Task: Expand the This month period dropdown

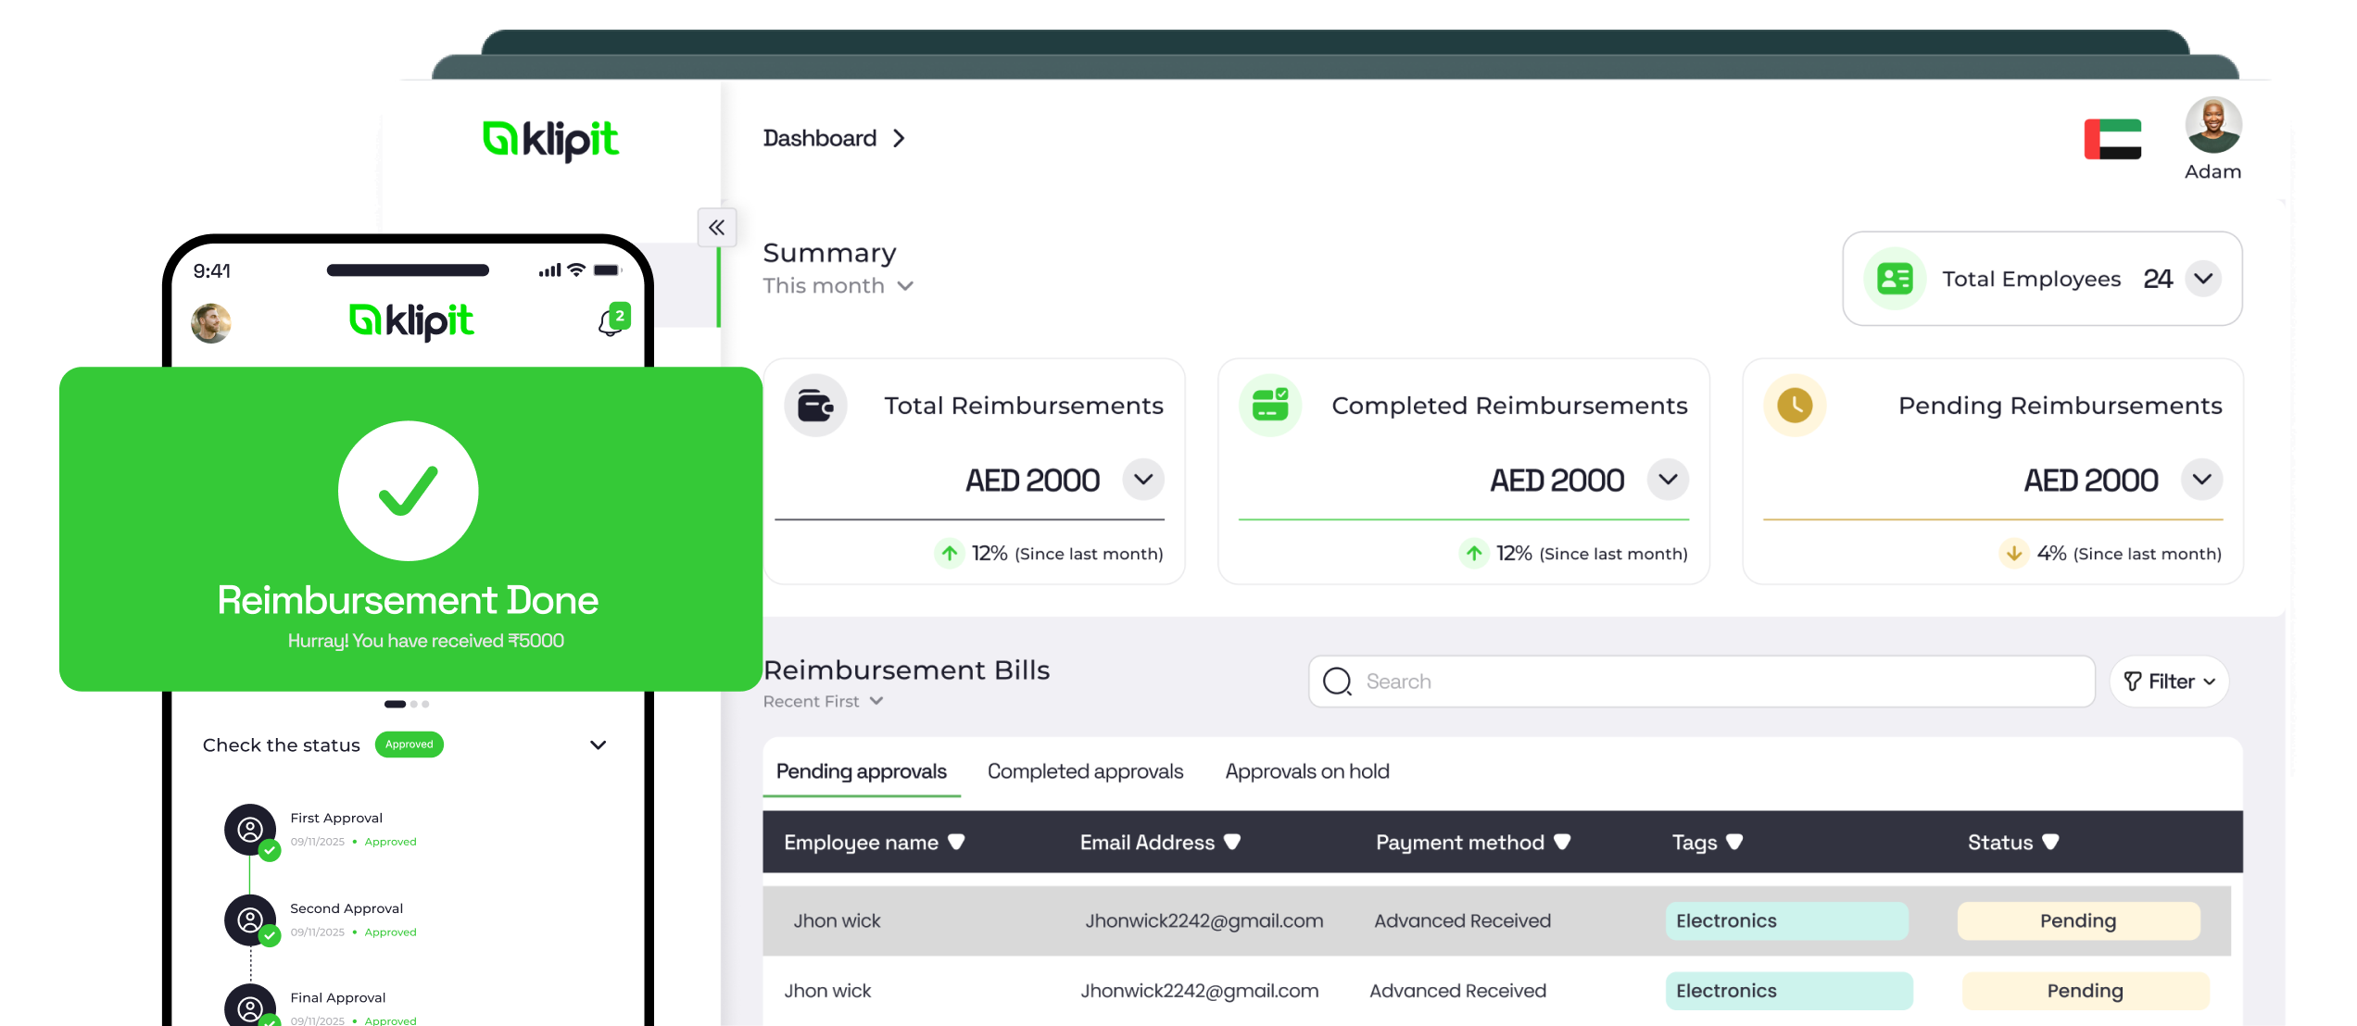Action: 838,286
